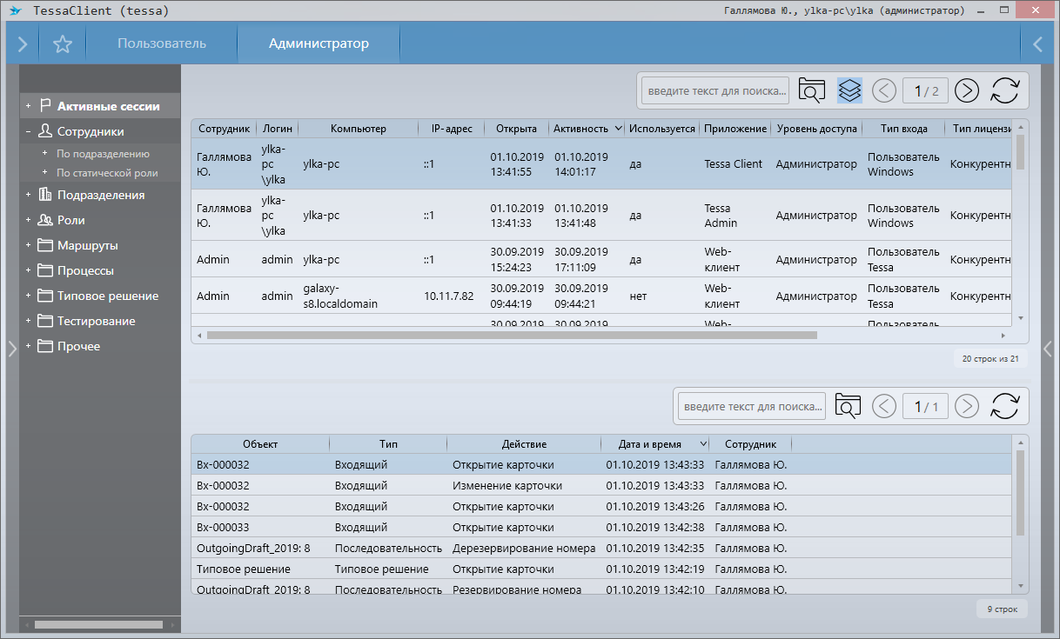Refresh the active sessions table
The width and height of the screenshot is (1060, 639).
click(1005, 90)
